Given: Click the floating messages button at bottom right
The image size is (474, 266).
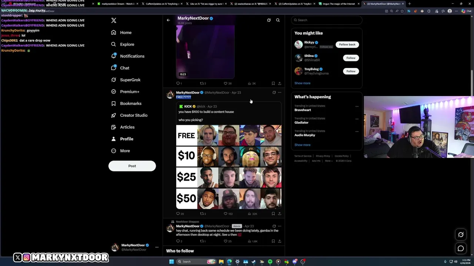Looking at the screenshot, I should pos(461,249).
